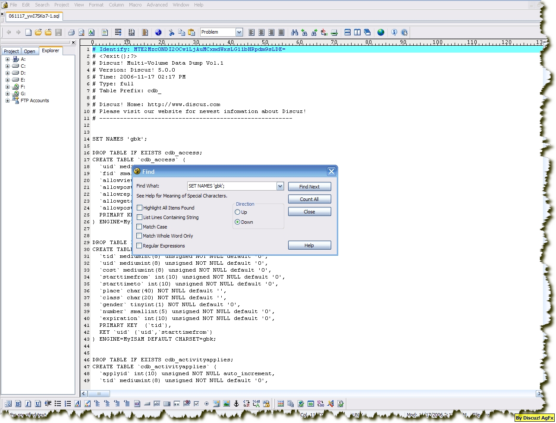Click the Save disk icon
The height and width of the screenshot is (423, 556).
click(58, 32)
